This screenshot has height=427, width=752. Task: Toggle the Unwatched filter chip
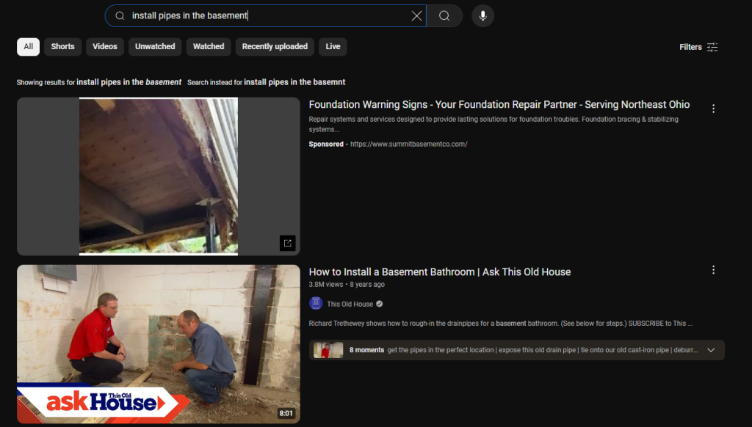coord(155,46)
